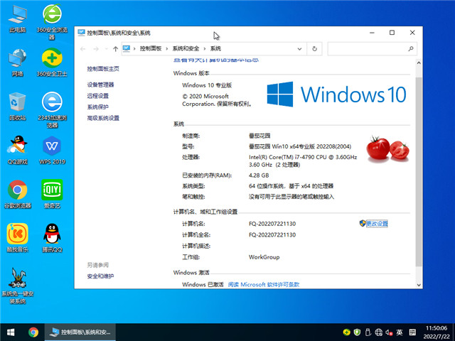
Task: Launch 爱奇艺 iQIYI desktop icon
Action: click(52, 194)
